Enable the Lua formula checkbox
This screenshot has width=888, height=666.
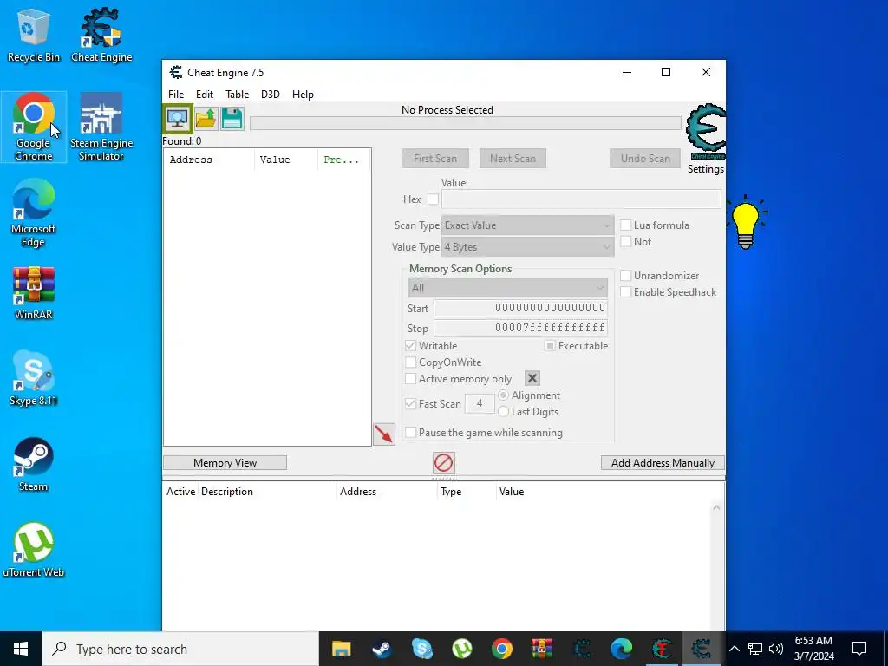click(626, 225)
